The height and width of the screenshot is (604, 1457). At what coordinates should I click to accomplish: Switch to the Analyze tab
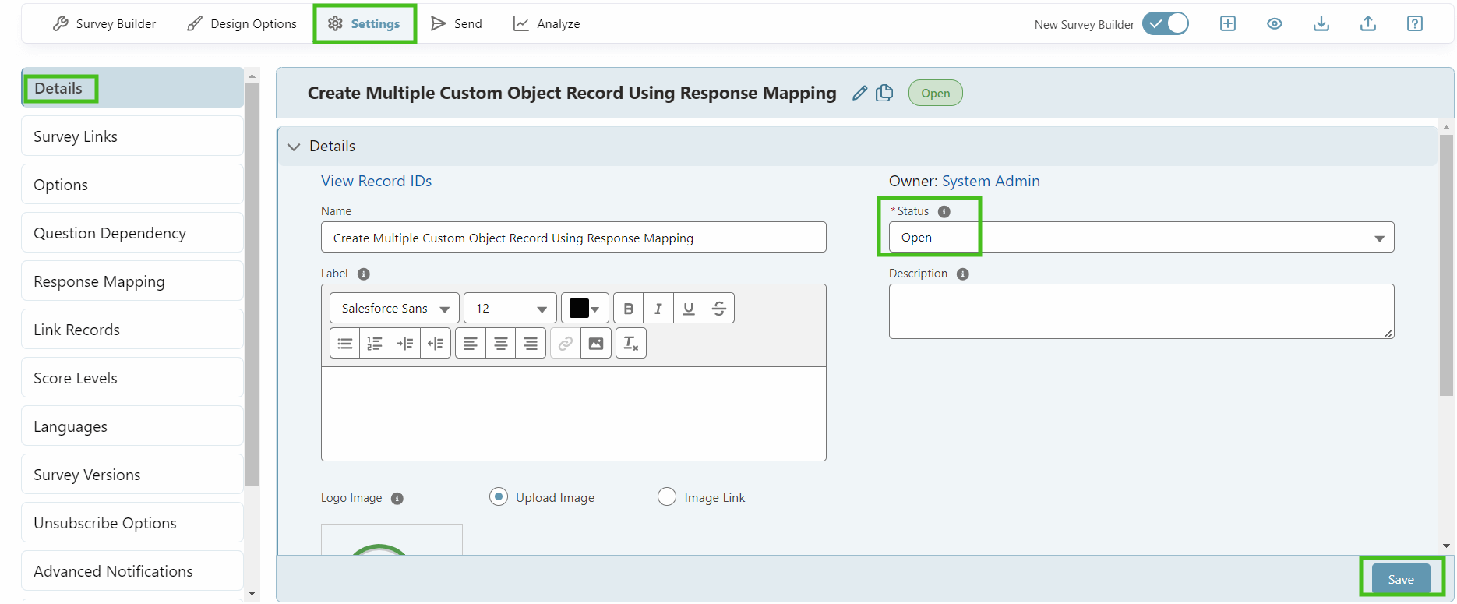tap(547, 23)
